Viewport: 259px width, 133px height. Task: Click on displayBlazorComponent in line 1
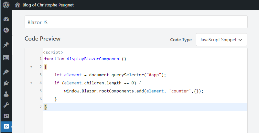pyautogui.click(x=94, y=59)
